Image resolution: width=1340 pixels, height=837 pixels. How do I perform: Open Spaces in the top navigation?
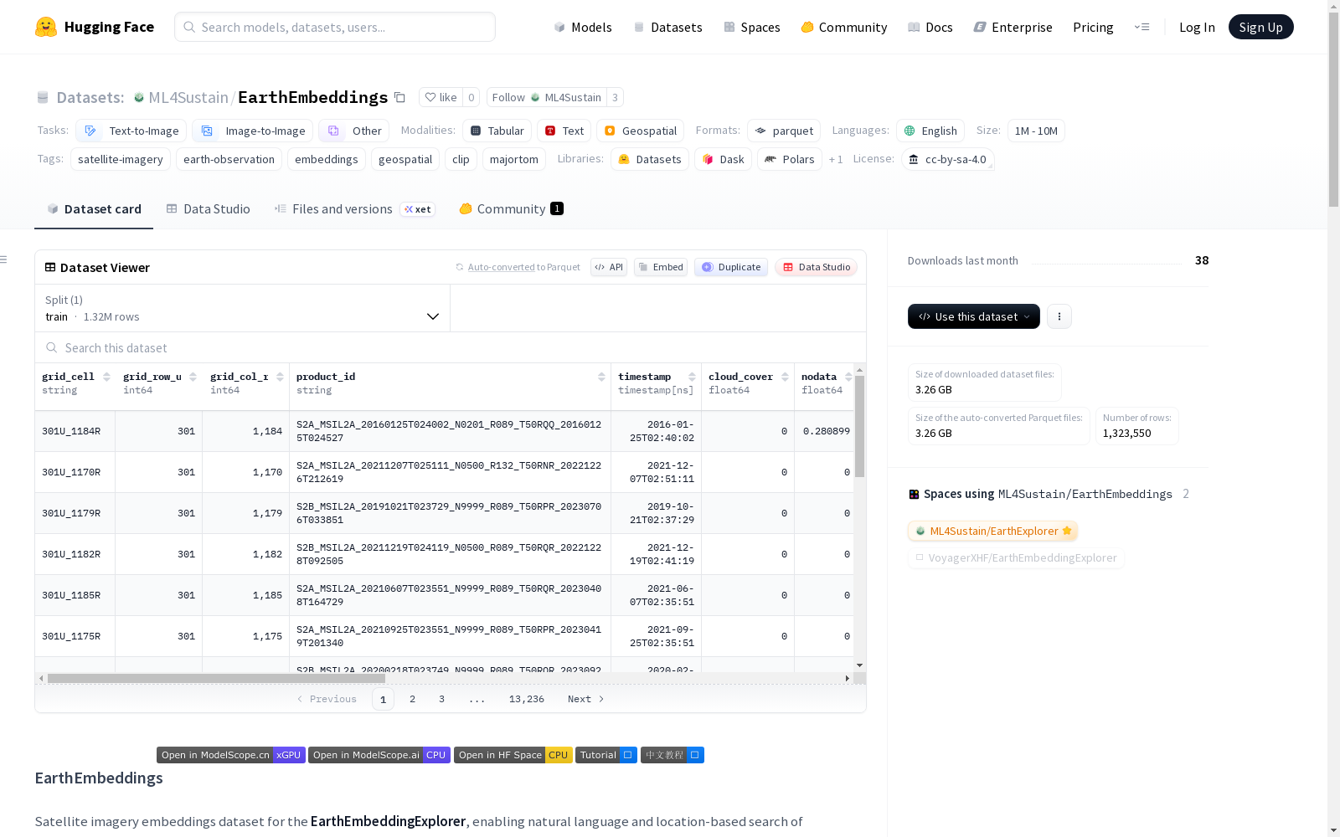[751, 27]
